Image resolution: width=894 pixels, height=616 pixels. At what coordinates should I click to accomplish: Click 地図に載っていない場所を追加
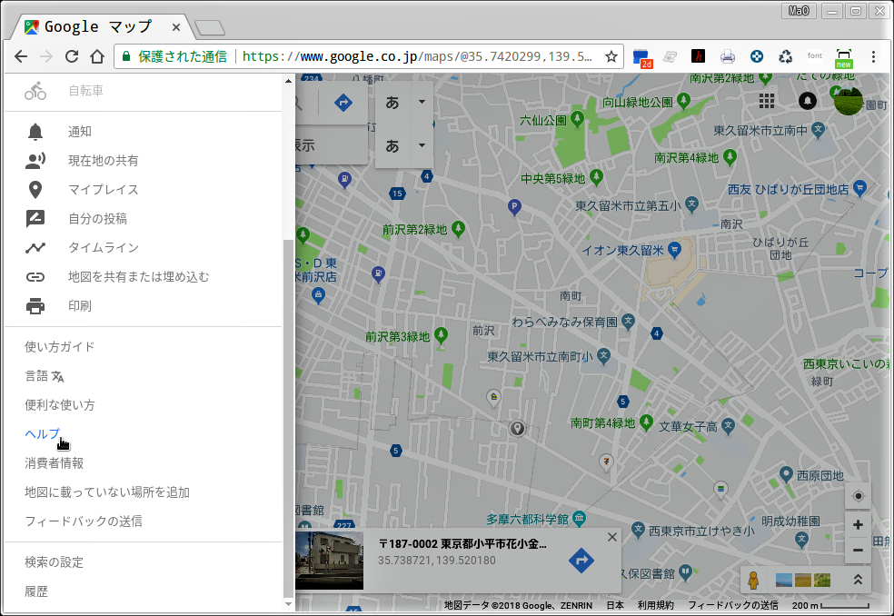pyautogui.click(x=107, y=492)
